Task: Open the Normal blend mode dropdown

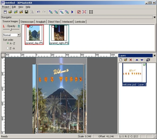Action: [x=19, y=35]
